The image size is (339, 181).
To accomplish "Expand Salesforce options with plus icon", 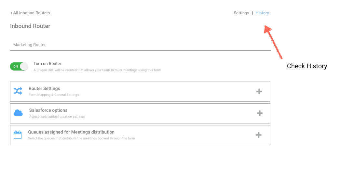I will pyautogui.click(x=260, y=113).
